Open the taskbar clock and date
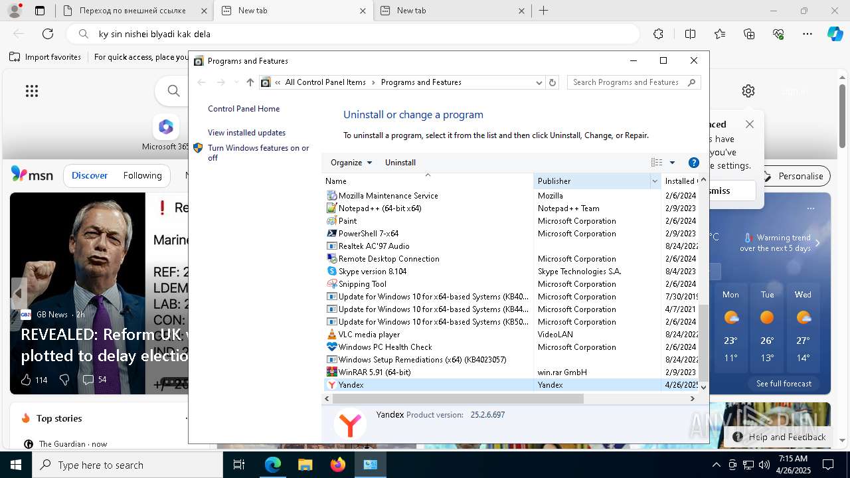 click(793, 465)
